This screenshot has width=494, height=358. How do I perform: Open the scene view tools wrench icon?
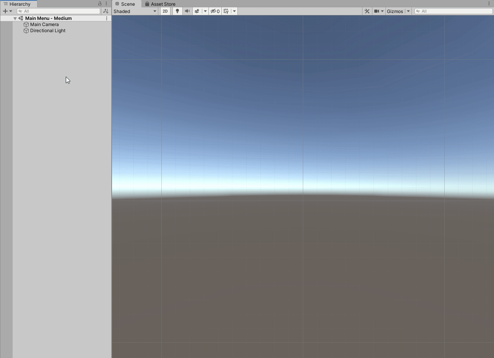tap(367, 11)
